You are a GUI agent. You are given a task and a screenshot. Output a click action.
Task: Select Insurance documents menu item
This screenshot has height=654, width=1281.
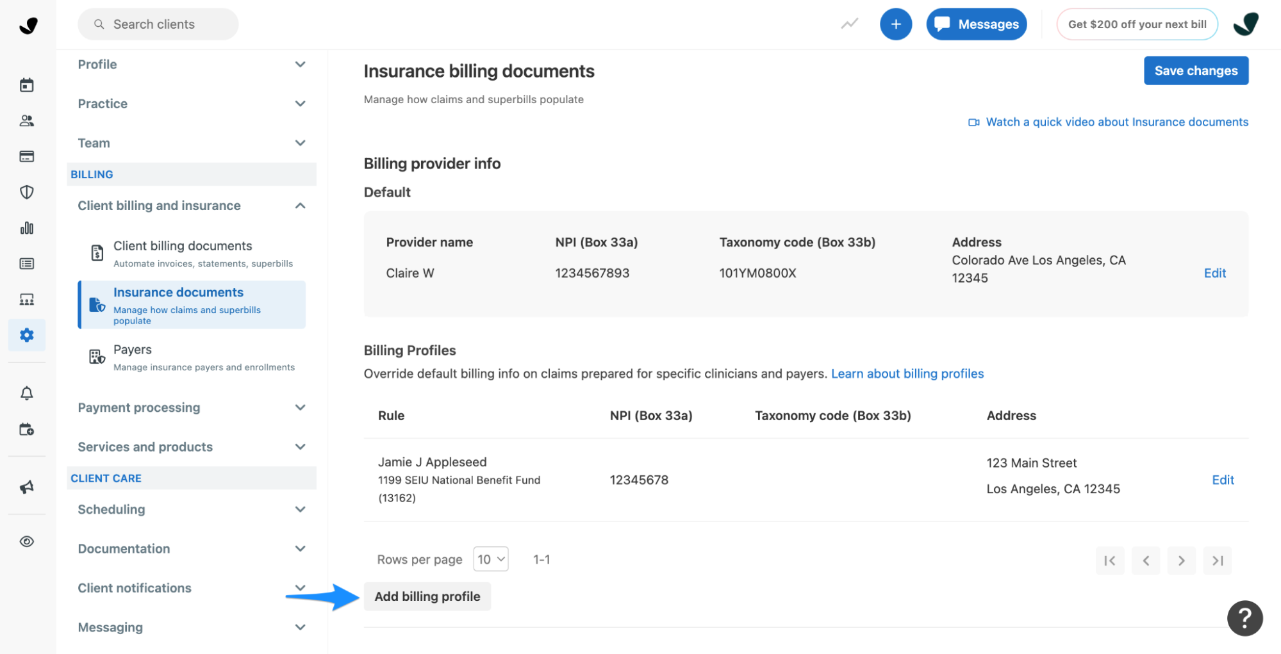[192, 305]
